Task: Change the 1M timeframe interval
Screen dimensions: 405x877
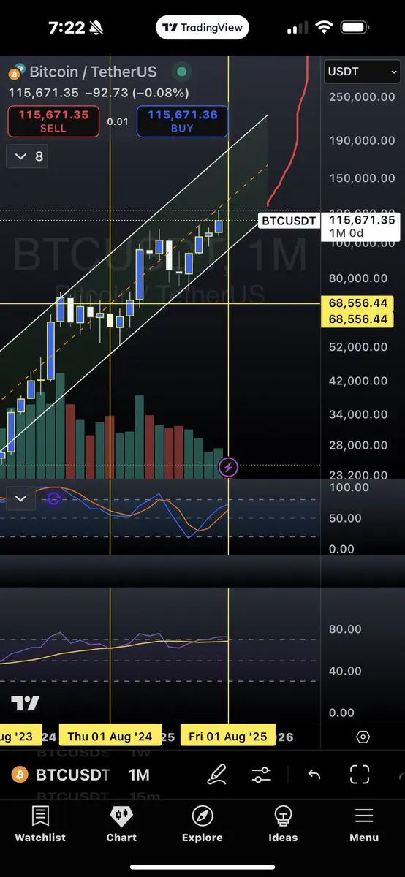Action: point(138,775)
